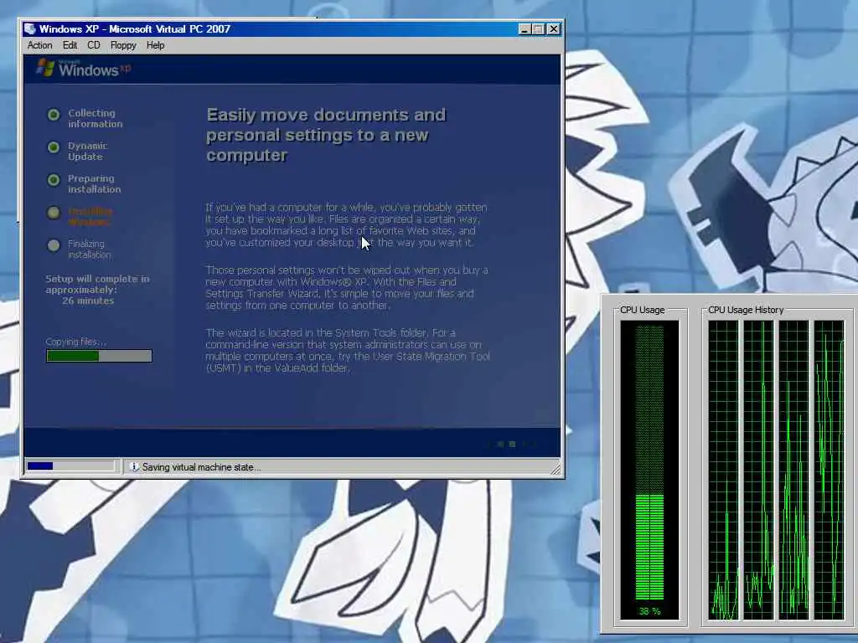Click the 'Copying files...' label
Image resolution: width=858 pixels, height=643 pixels.
(76, 342)
